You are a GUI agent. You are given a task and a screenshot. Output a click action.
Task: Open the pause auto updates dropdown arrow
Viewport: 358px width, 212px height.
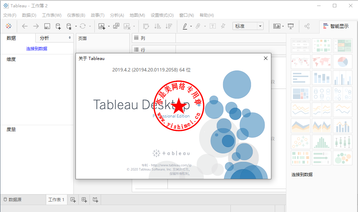pyautogui.click(x=76, y=26)
